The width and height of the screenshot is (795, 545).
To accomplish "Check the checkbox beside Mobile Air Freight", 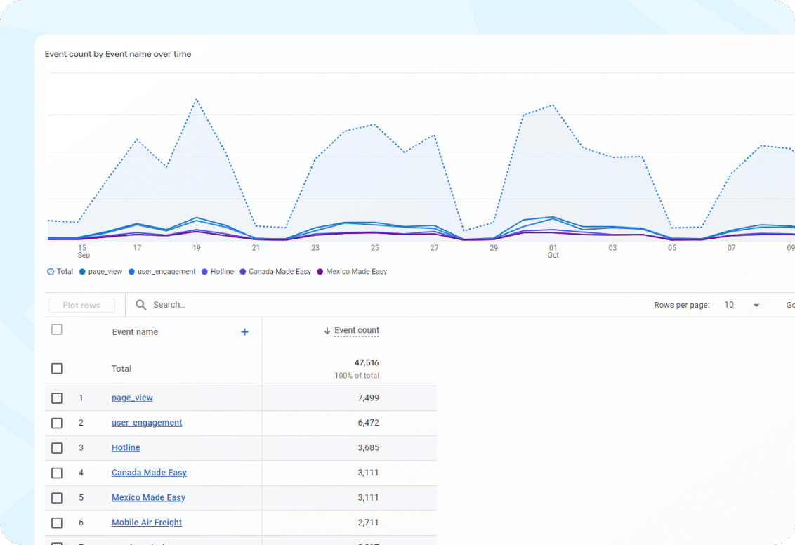I will point(57,523).
